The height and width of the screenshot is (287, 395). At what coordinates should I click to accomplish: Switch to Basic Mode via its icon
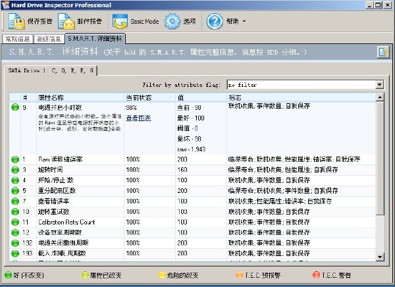120,22
